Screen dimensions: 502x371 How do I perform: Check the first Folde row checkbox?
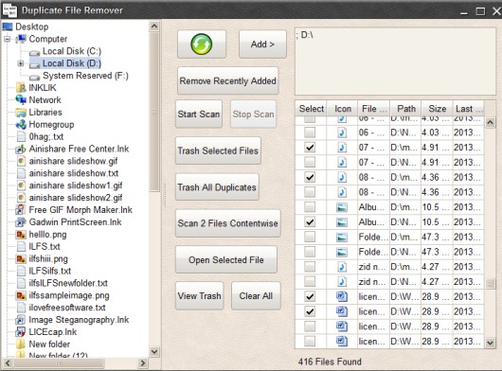pyautogui.click(x=310, y=237)
